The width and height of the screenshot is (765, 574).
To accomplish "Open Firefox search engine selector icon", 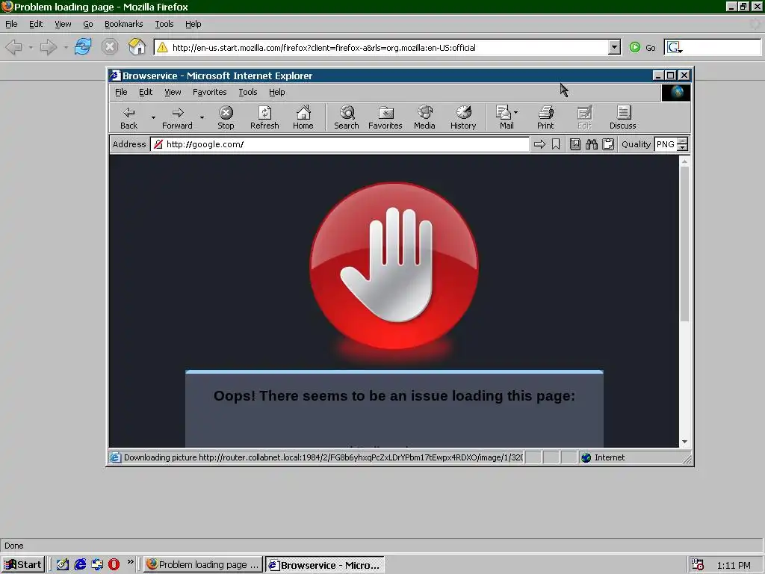I will point(675,47).
